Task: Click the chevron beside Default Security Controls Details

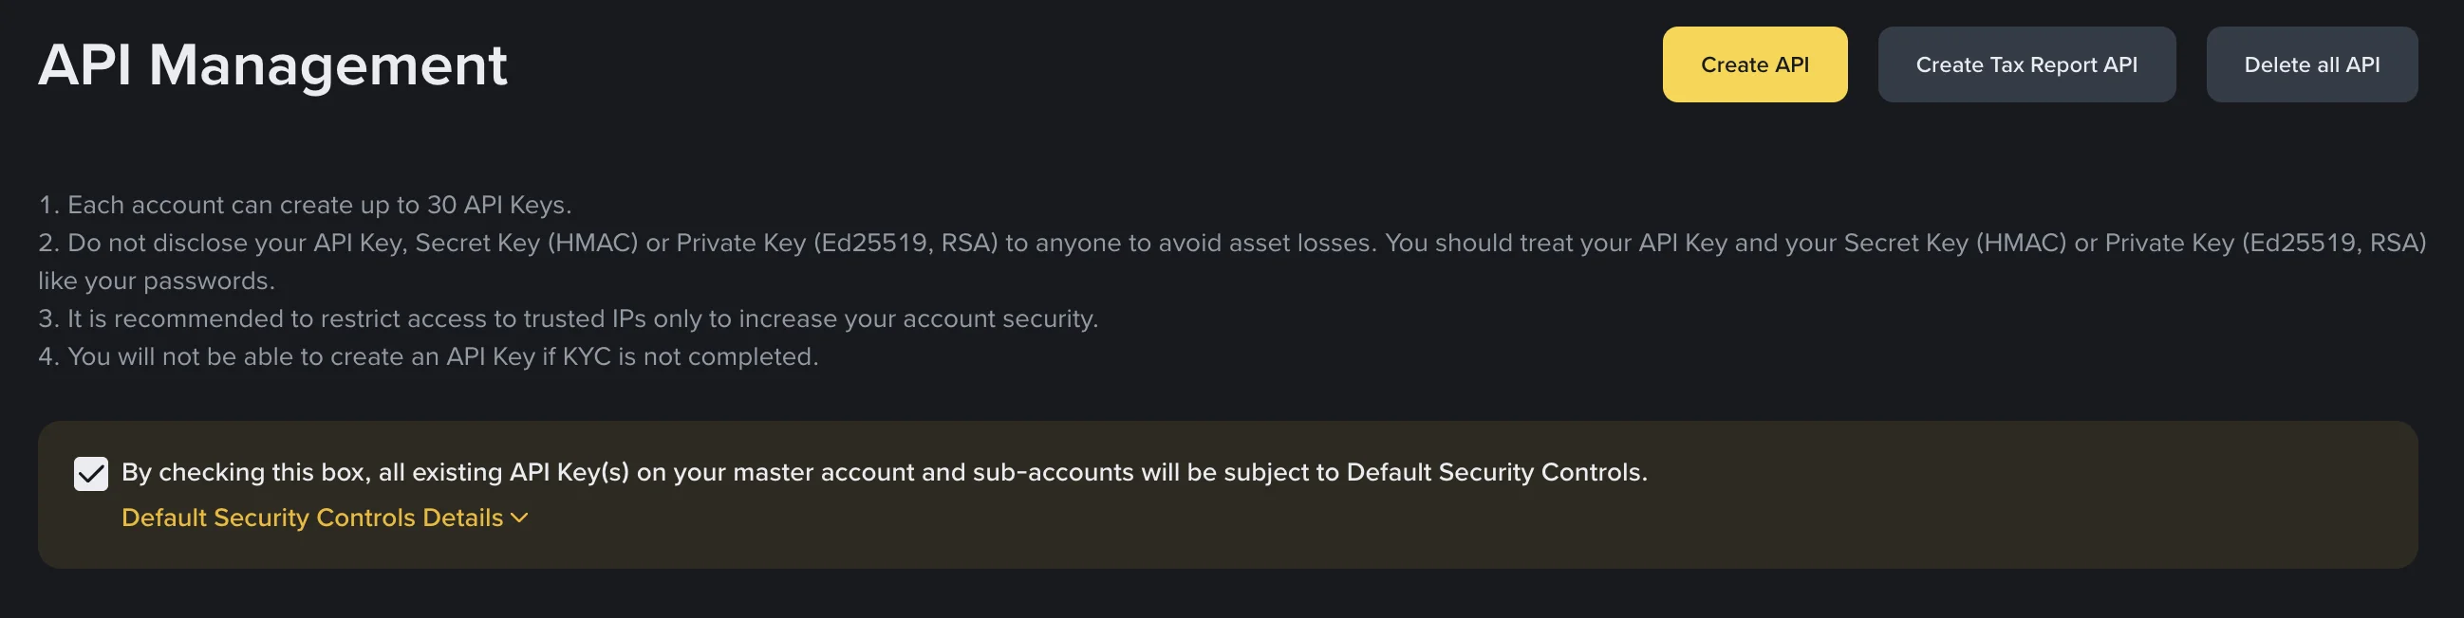Action: 521,518
